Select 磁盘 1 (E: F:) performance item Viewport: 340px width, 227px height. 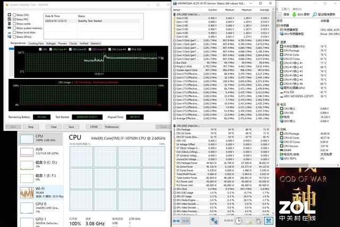click(40, 178)
